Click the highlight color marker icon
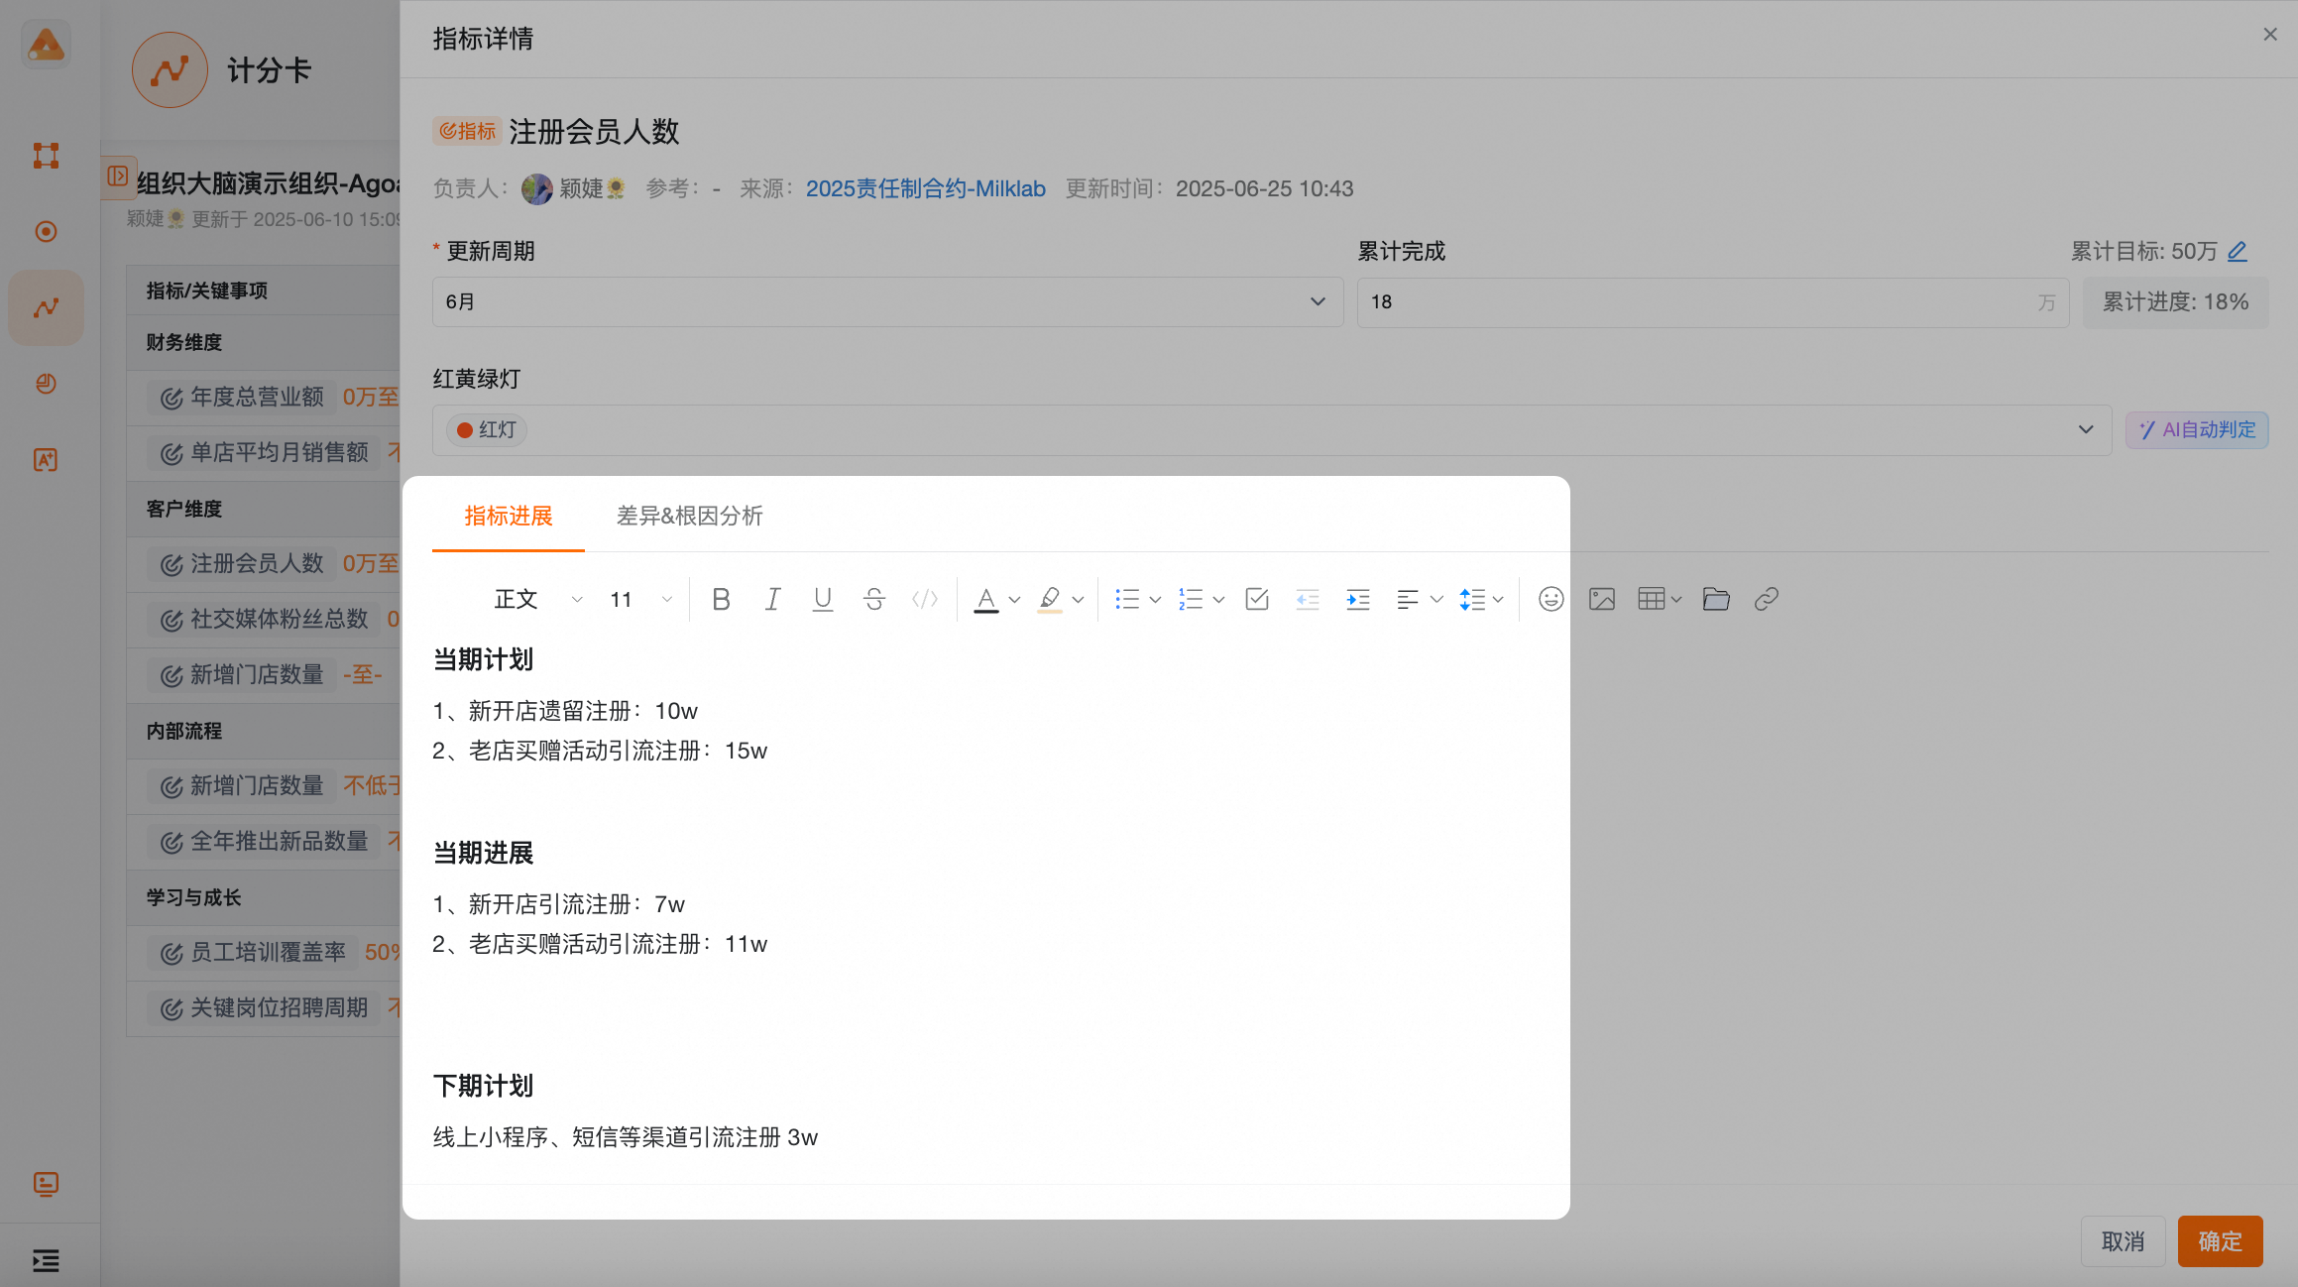This screenshot has width=2298, height=1287. [x=1050, y=599]
